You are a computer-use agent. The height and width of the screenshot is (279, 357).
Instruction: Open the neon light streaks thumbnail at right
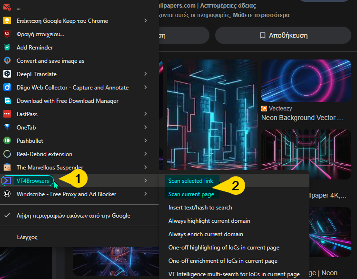click(330, 232)
